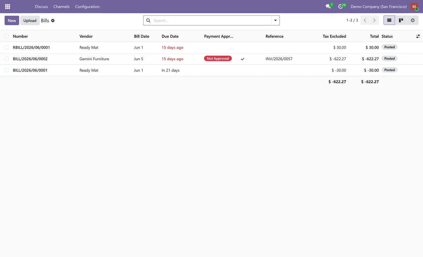Open the optional columns adjust icon
Viewport: 423px width, 257px height.
(x=418, y=36)
